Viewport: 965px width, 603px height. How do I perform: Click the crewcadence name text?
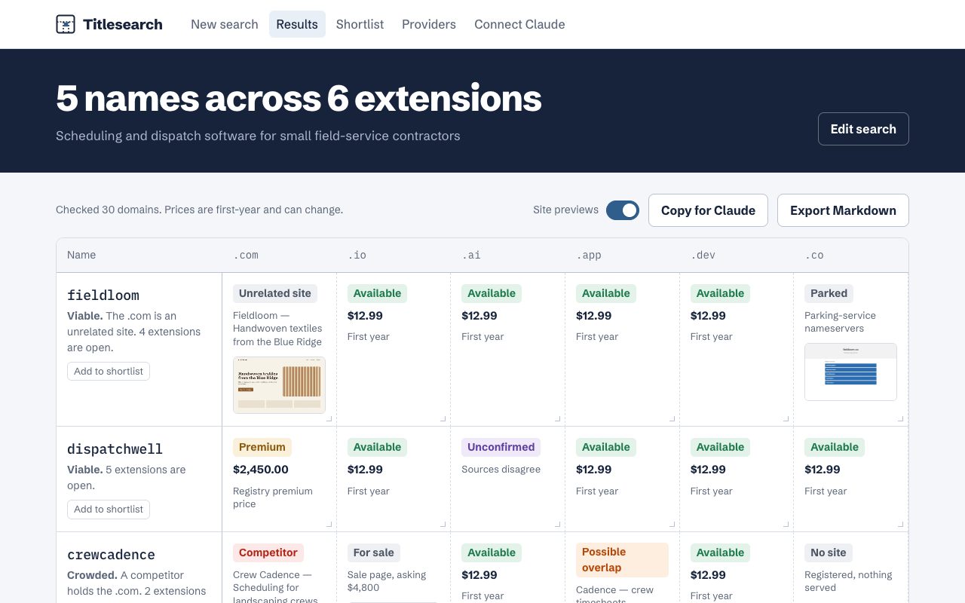click(111, 554)
